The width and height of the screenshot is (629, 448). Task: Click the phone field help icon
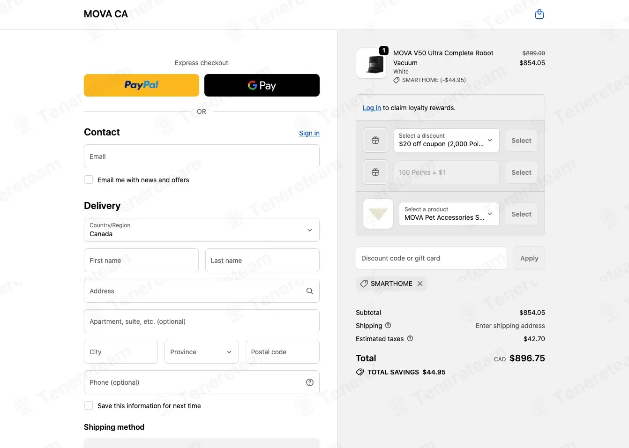tap(310, 382)
